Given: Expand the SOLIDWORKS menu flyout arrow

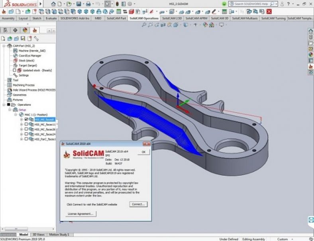Looking at the screenshot, I should click(41, 4).
